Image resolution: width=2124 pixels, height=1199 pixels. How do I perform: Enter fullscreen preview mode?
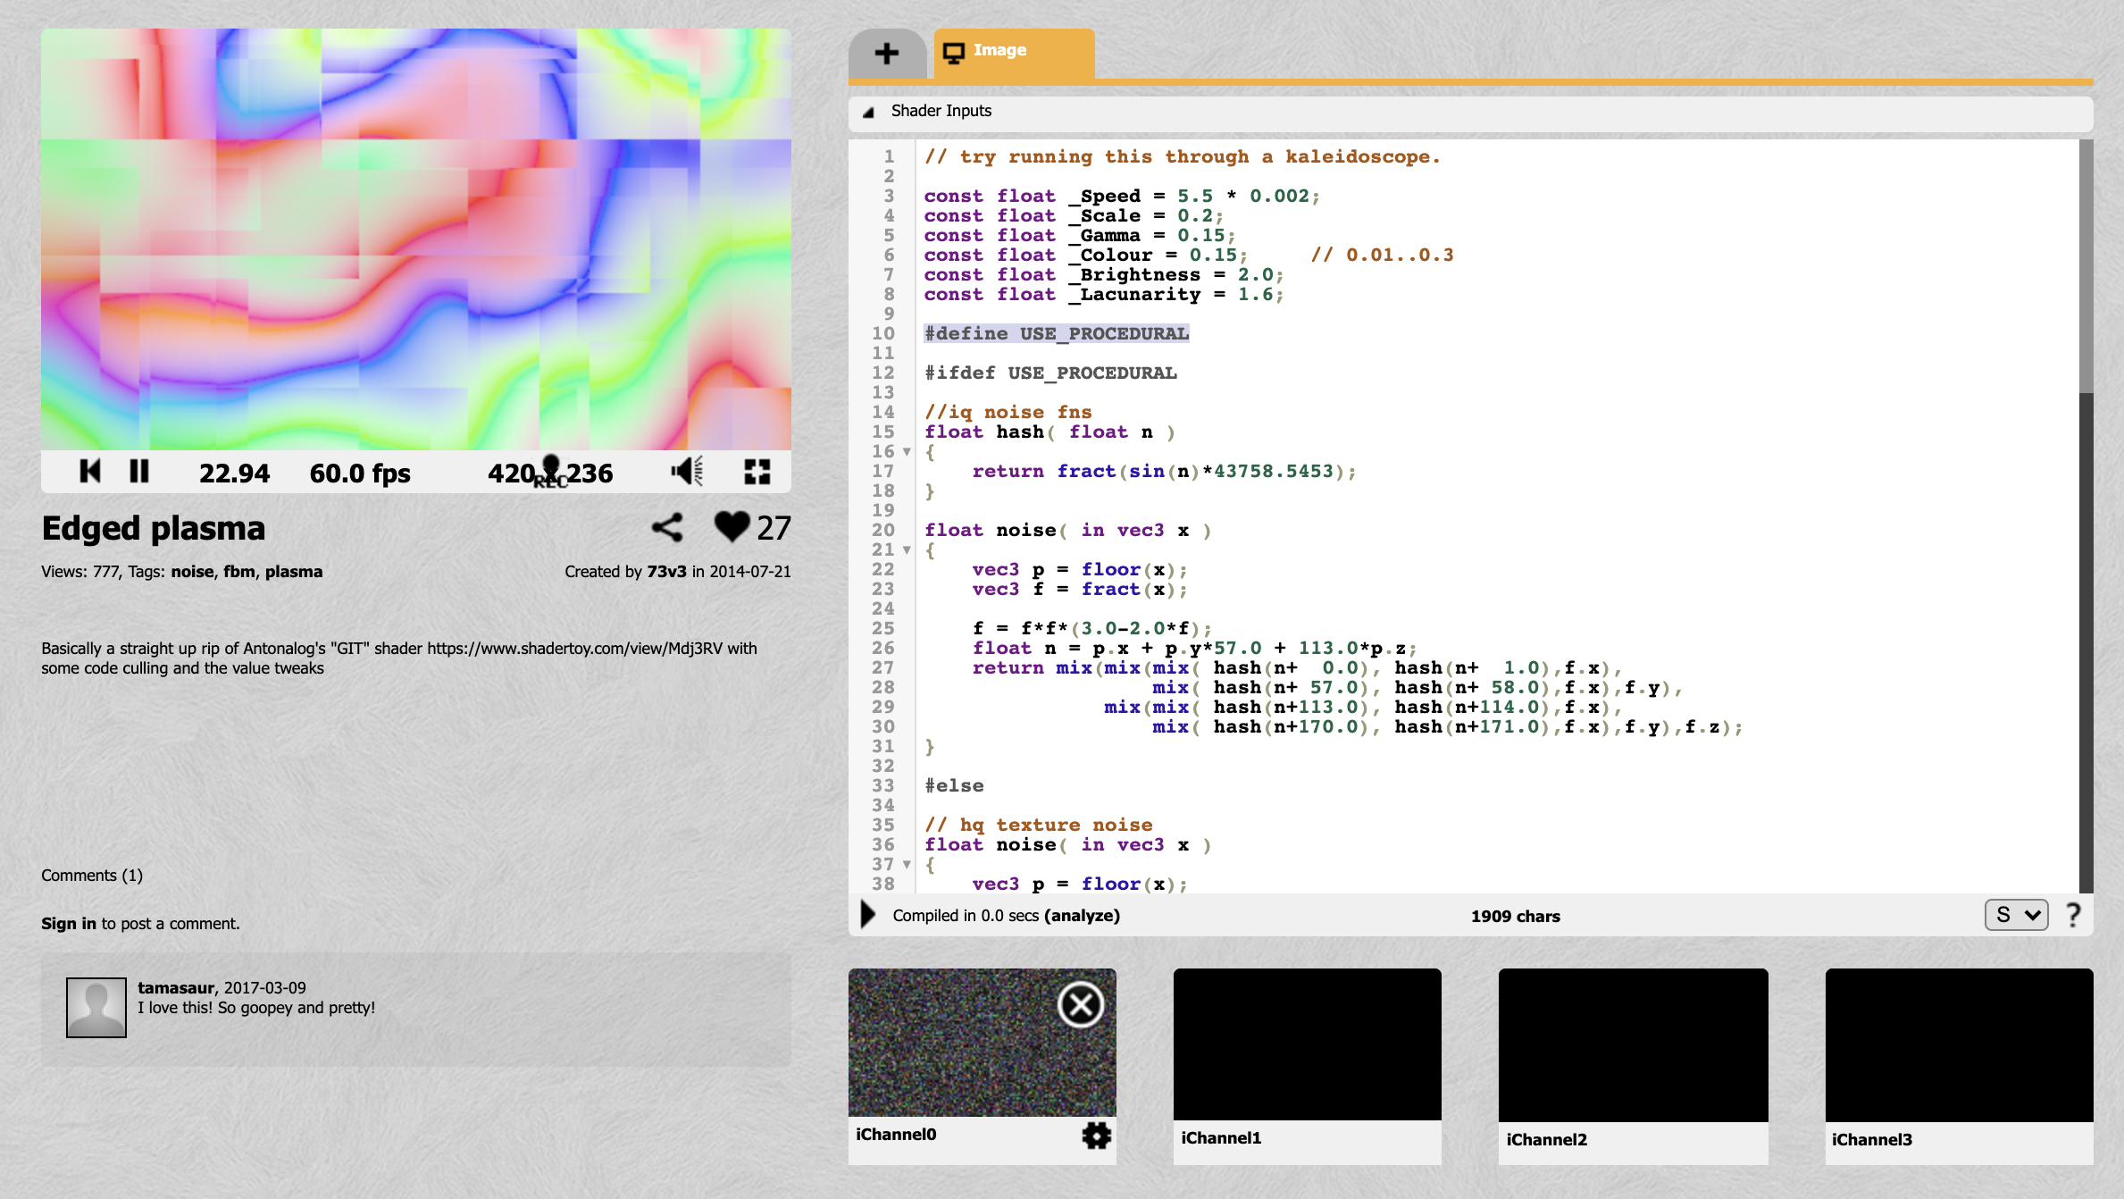757,471
